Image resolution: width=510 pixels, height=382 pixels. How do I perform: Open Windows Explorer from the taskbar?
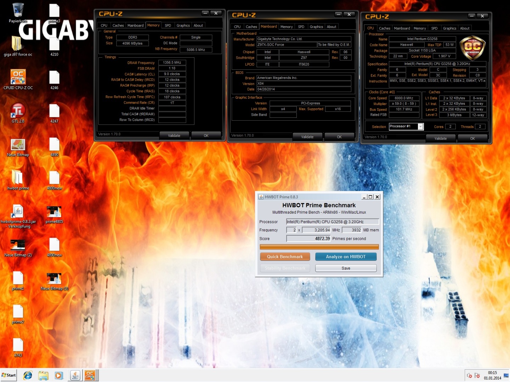43,375
